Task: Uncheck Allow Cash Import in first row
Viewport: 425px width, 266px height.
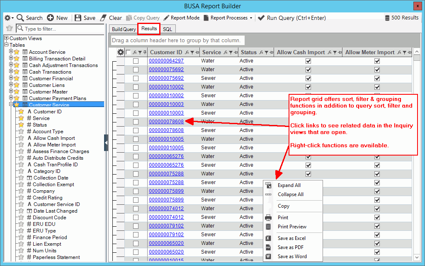Action: (x=308, y=61)
